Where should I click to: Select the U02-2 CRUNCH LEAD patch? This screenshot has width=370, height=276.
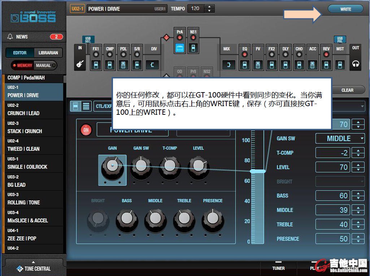(32, 110)
